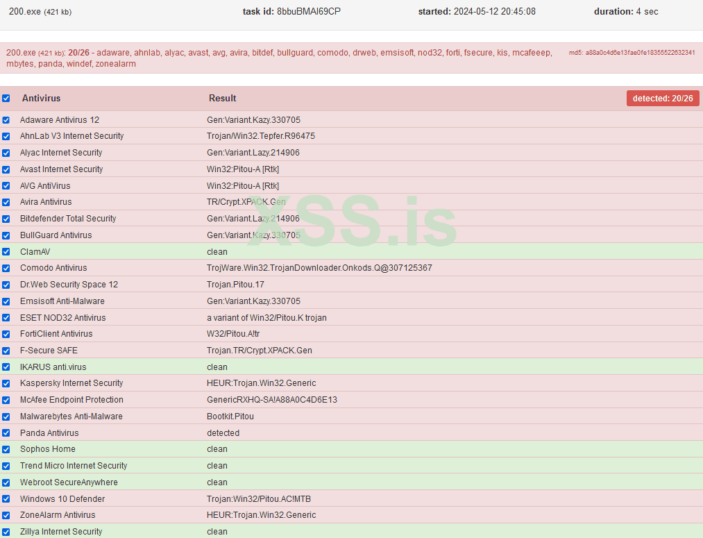
Task: Click the Result column header
Action: pyautogui.click(x=222, y=98)
